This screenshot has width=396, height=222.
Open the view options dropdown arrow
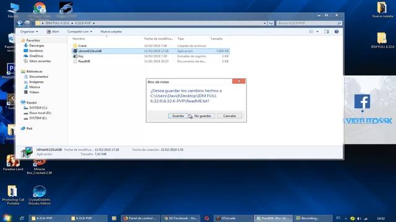coord(317,31)
